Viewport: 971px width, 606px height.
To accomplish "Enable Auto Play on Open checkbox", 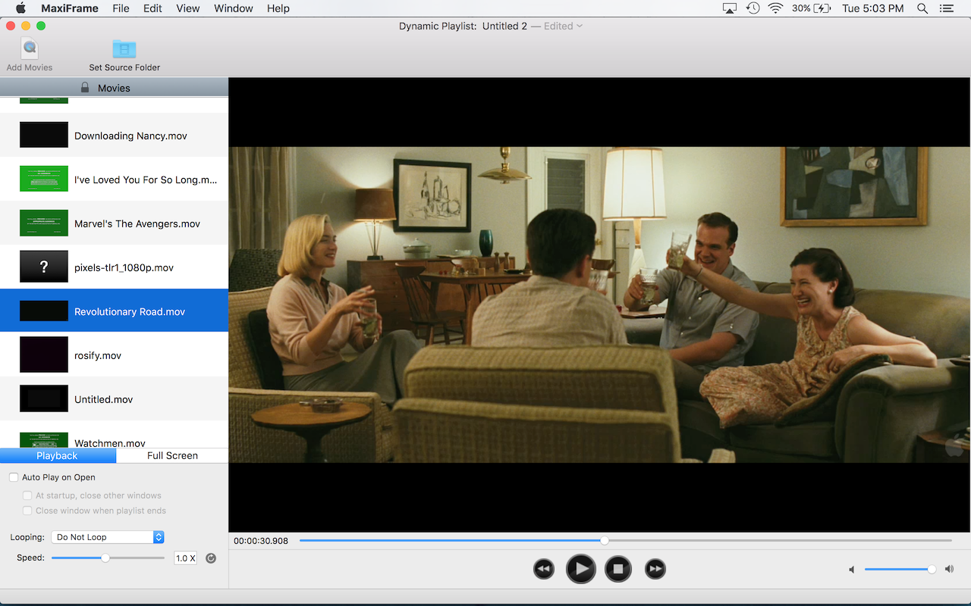I will 14,477.
